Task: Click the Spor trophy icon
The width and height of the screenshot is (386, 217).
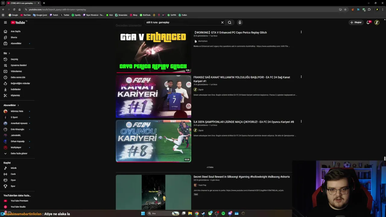Action: pyautogui.click(x=5, y=186)
